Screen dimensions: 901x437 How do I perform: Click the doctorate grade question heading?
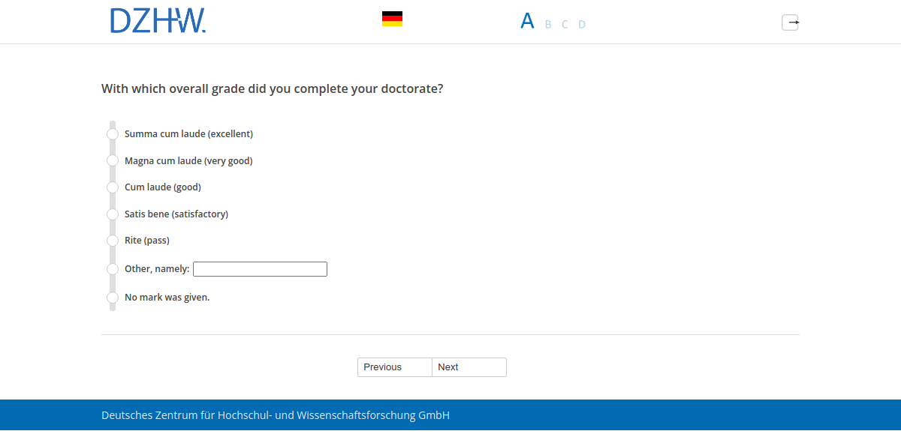(x=272, y=88)
